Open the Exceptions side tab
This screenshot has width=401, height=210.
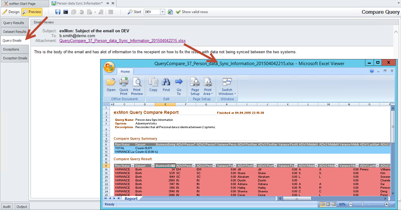tap(15, 49)
